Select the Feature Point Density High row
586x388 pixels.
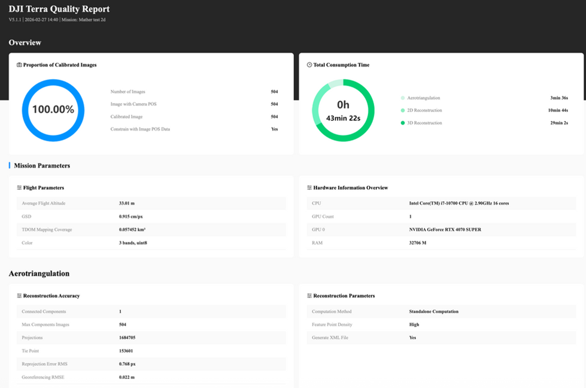pyautogui.click(x=441, y=325)
